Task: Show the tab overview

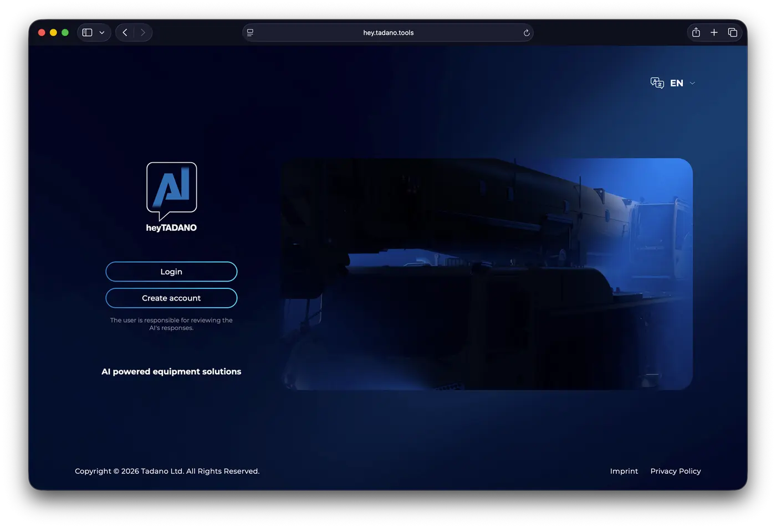Action: click(x=732, y=33)
